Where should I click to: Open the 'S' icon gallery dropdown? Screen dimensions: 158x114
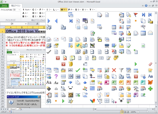click(78, 10)
